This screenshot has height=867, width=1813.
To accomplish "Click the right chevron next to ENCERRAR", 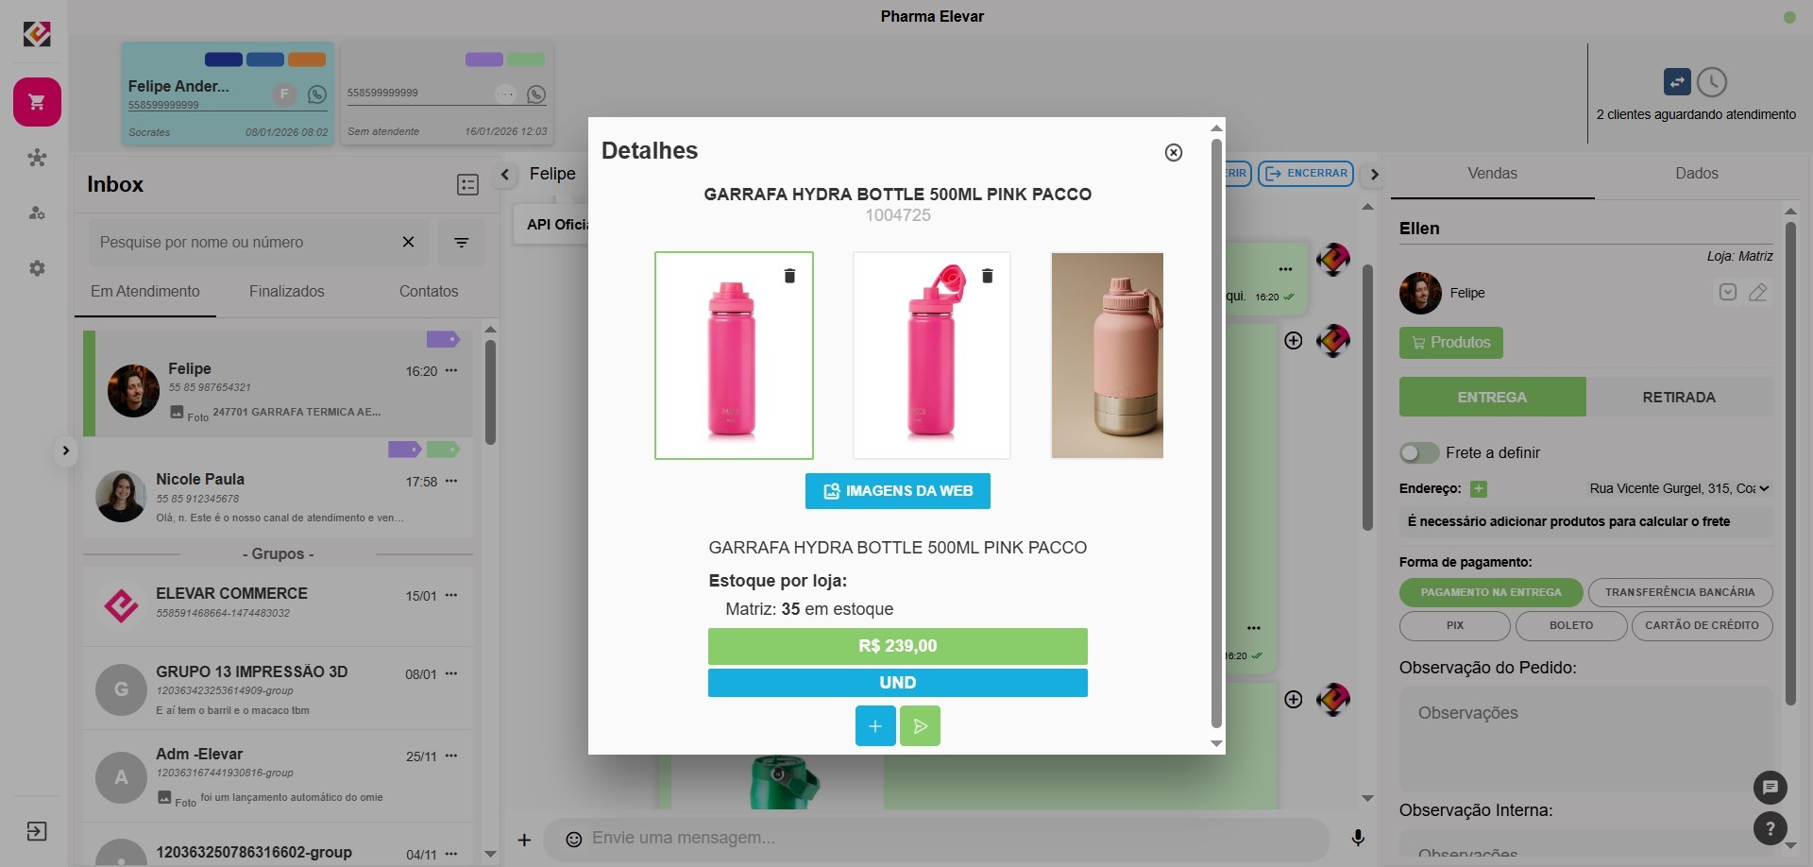I will 1375,174.
